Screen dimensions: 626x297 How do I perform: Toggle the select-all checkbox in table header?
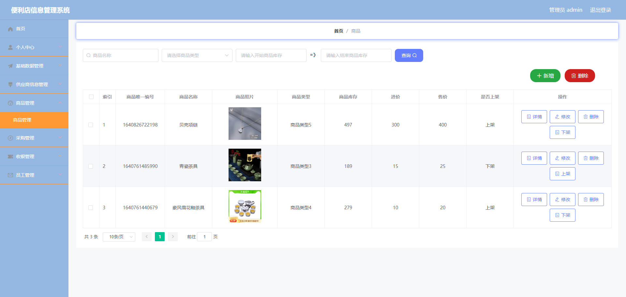[91, 97]
